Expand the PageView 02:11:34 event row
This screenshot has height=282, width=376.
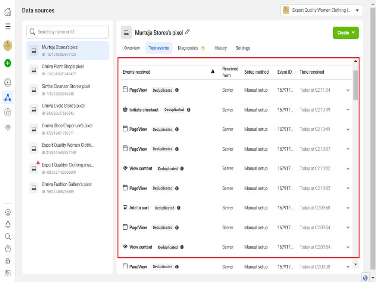348,90
